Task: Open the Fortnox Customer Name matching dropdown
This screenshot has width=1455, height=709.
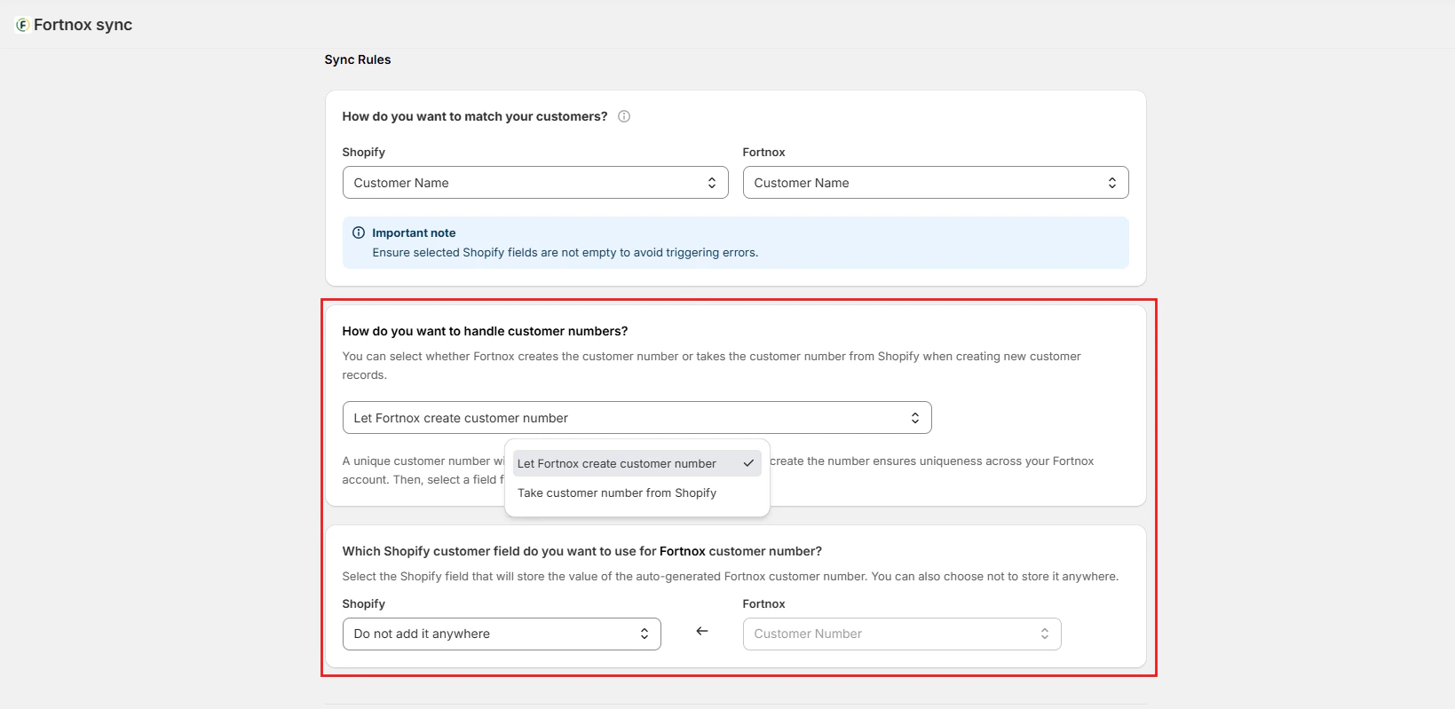Action: coord(936,183)
